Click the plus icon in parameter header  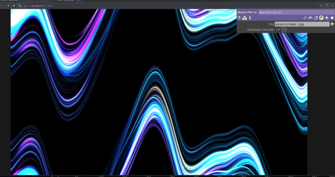tap(327, 18)
